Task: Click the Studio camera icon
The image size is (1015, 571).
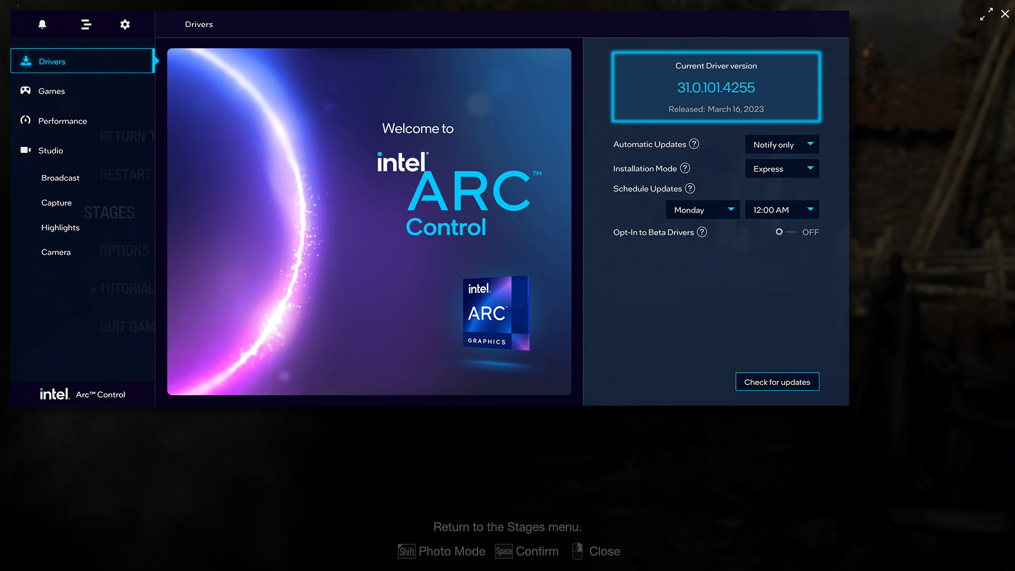Action: pos(25,150)
